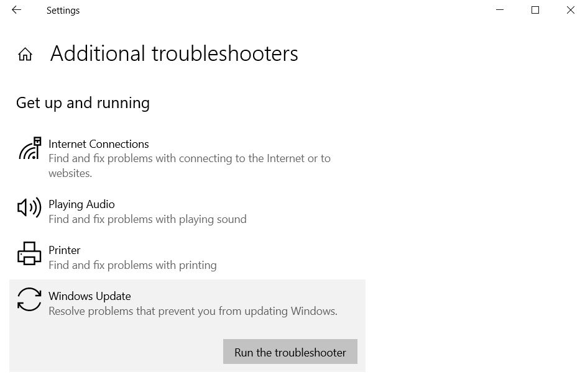Viewport: 585px width, 390px height.
Task: Select the Windows Update troubleshooter title
Action: click(90, 296)
